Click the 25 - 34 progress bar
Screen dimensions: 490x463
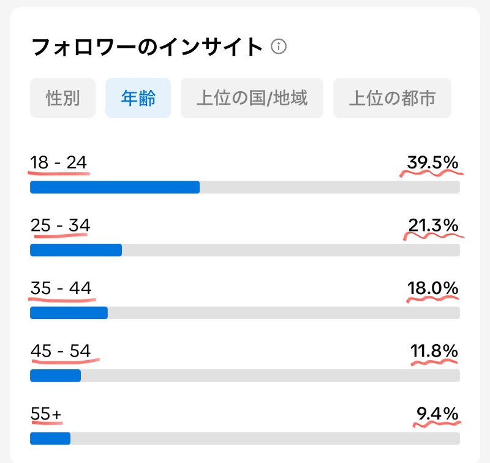[x=245, y=250]
